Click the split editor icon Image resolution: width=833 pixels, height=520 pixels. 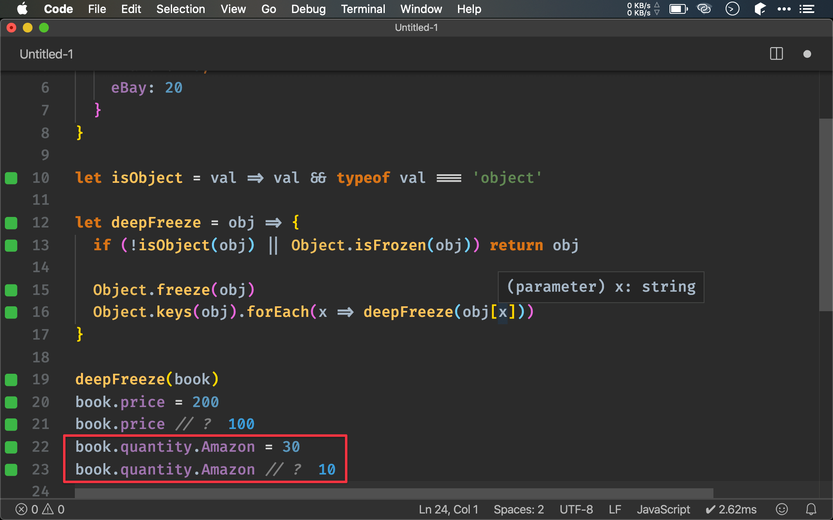point(776,54)
